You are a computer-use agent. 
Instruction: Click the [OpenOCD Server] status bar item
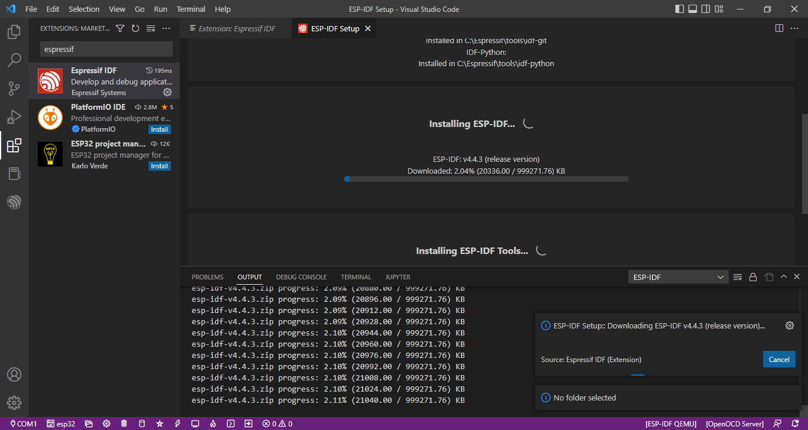point(735,424)
